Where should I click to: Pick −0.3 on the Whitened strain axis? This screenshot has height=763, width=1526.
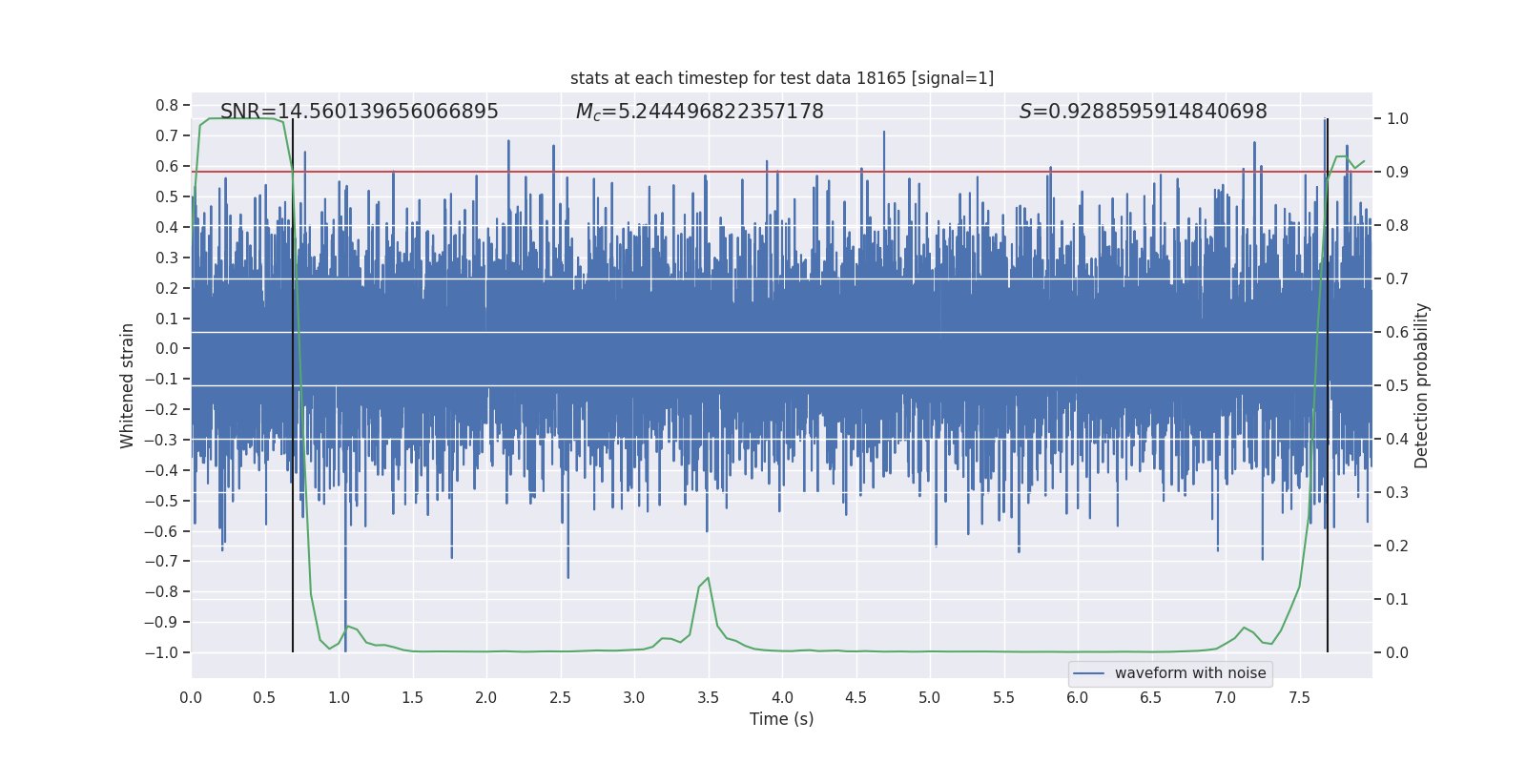point(161,440)
